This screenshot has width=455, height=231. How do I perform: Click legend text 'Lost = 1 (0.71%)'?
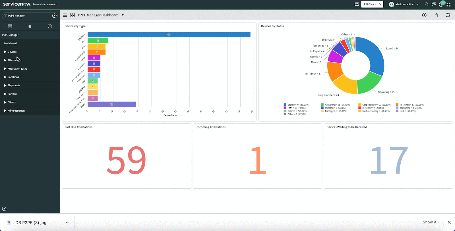(408, 111)
